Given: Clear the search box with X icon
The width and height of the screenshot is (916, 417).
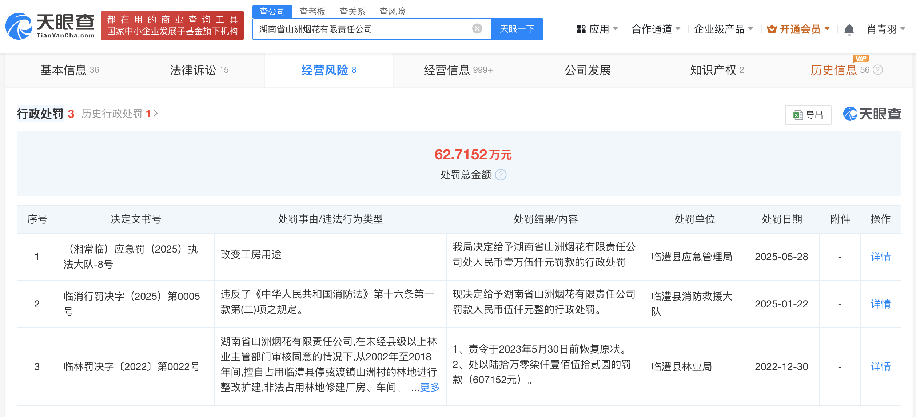Looking at the screenshot, I should [477, 29].
